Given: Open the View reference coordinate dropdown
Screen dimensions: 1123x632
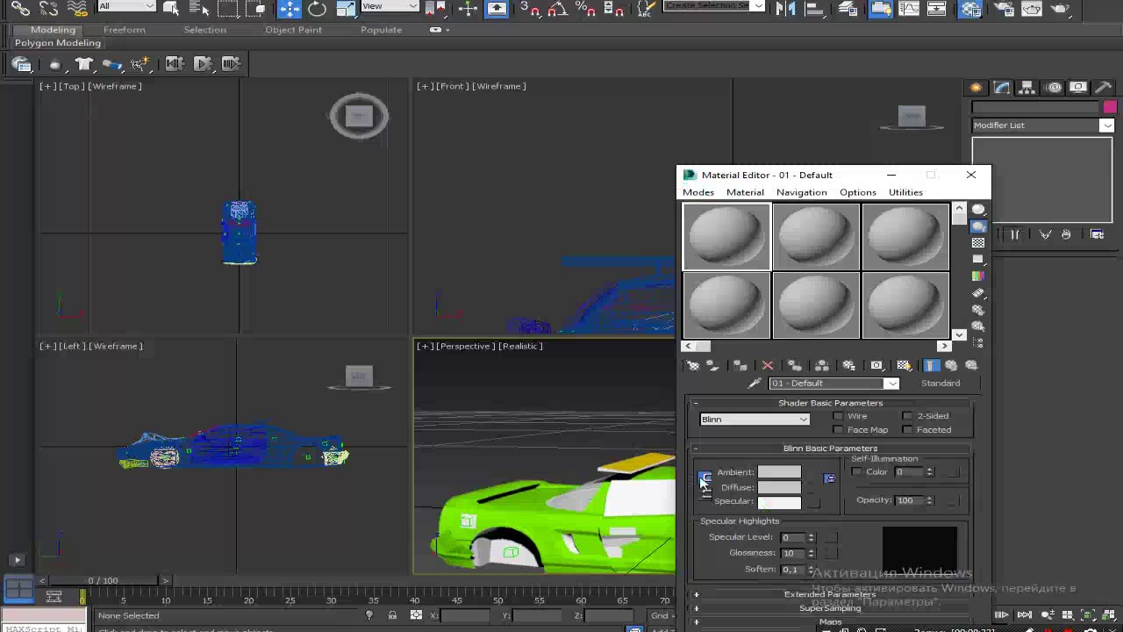Looking at the screenshot, I should point(390,6).
